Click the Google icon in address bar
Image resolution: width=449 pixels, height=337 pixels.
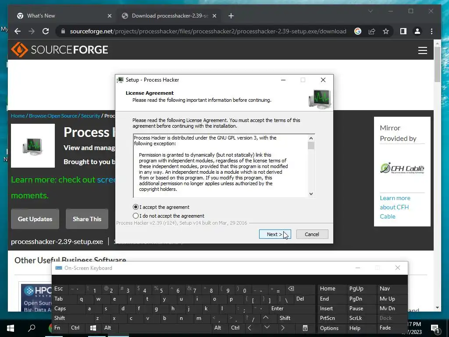[x=358, y=31]
